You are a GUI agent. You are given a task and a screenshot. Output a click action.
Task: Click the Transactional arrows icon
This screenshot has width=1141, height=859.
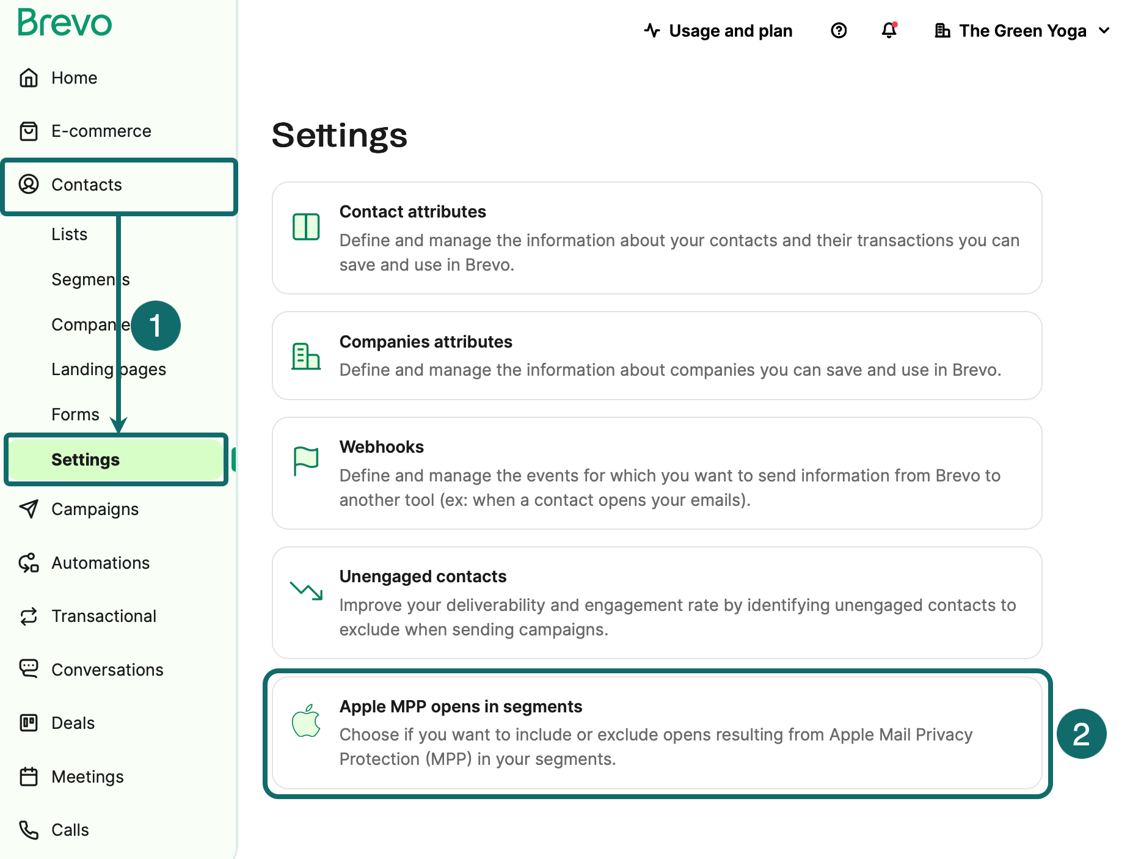coord(29,616)
